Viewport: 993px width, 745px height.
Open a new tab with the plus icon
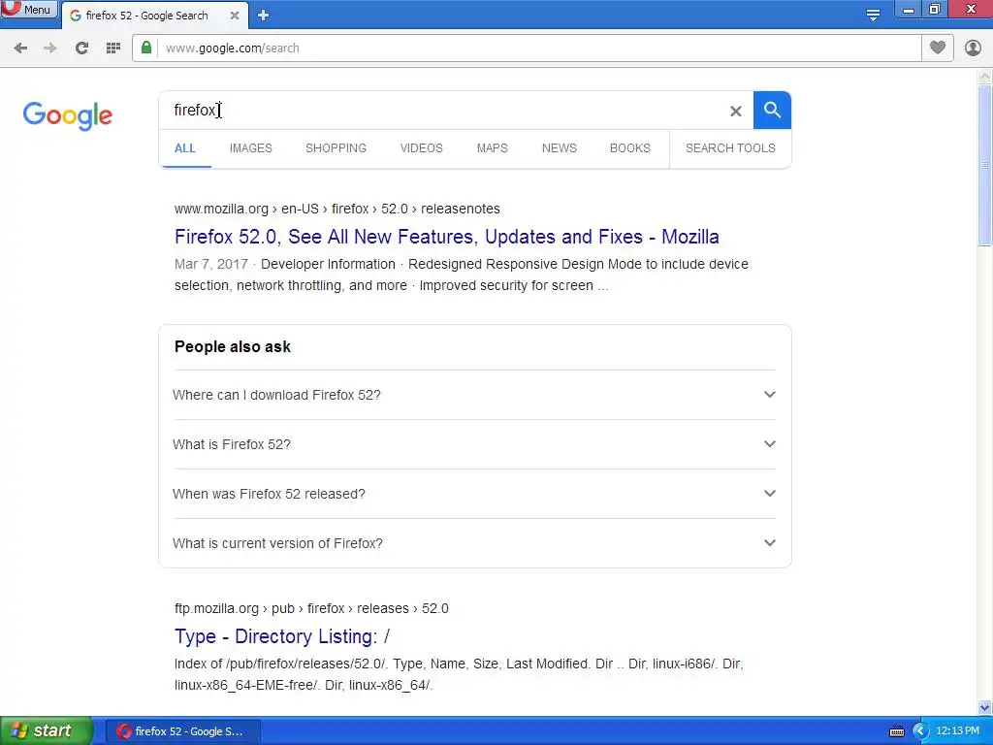[264, 16]
